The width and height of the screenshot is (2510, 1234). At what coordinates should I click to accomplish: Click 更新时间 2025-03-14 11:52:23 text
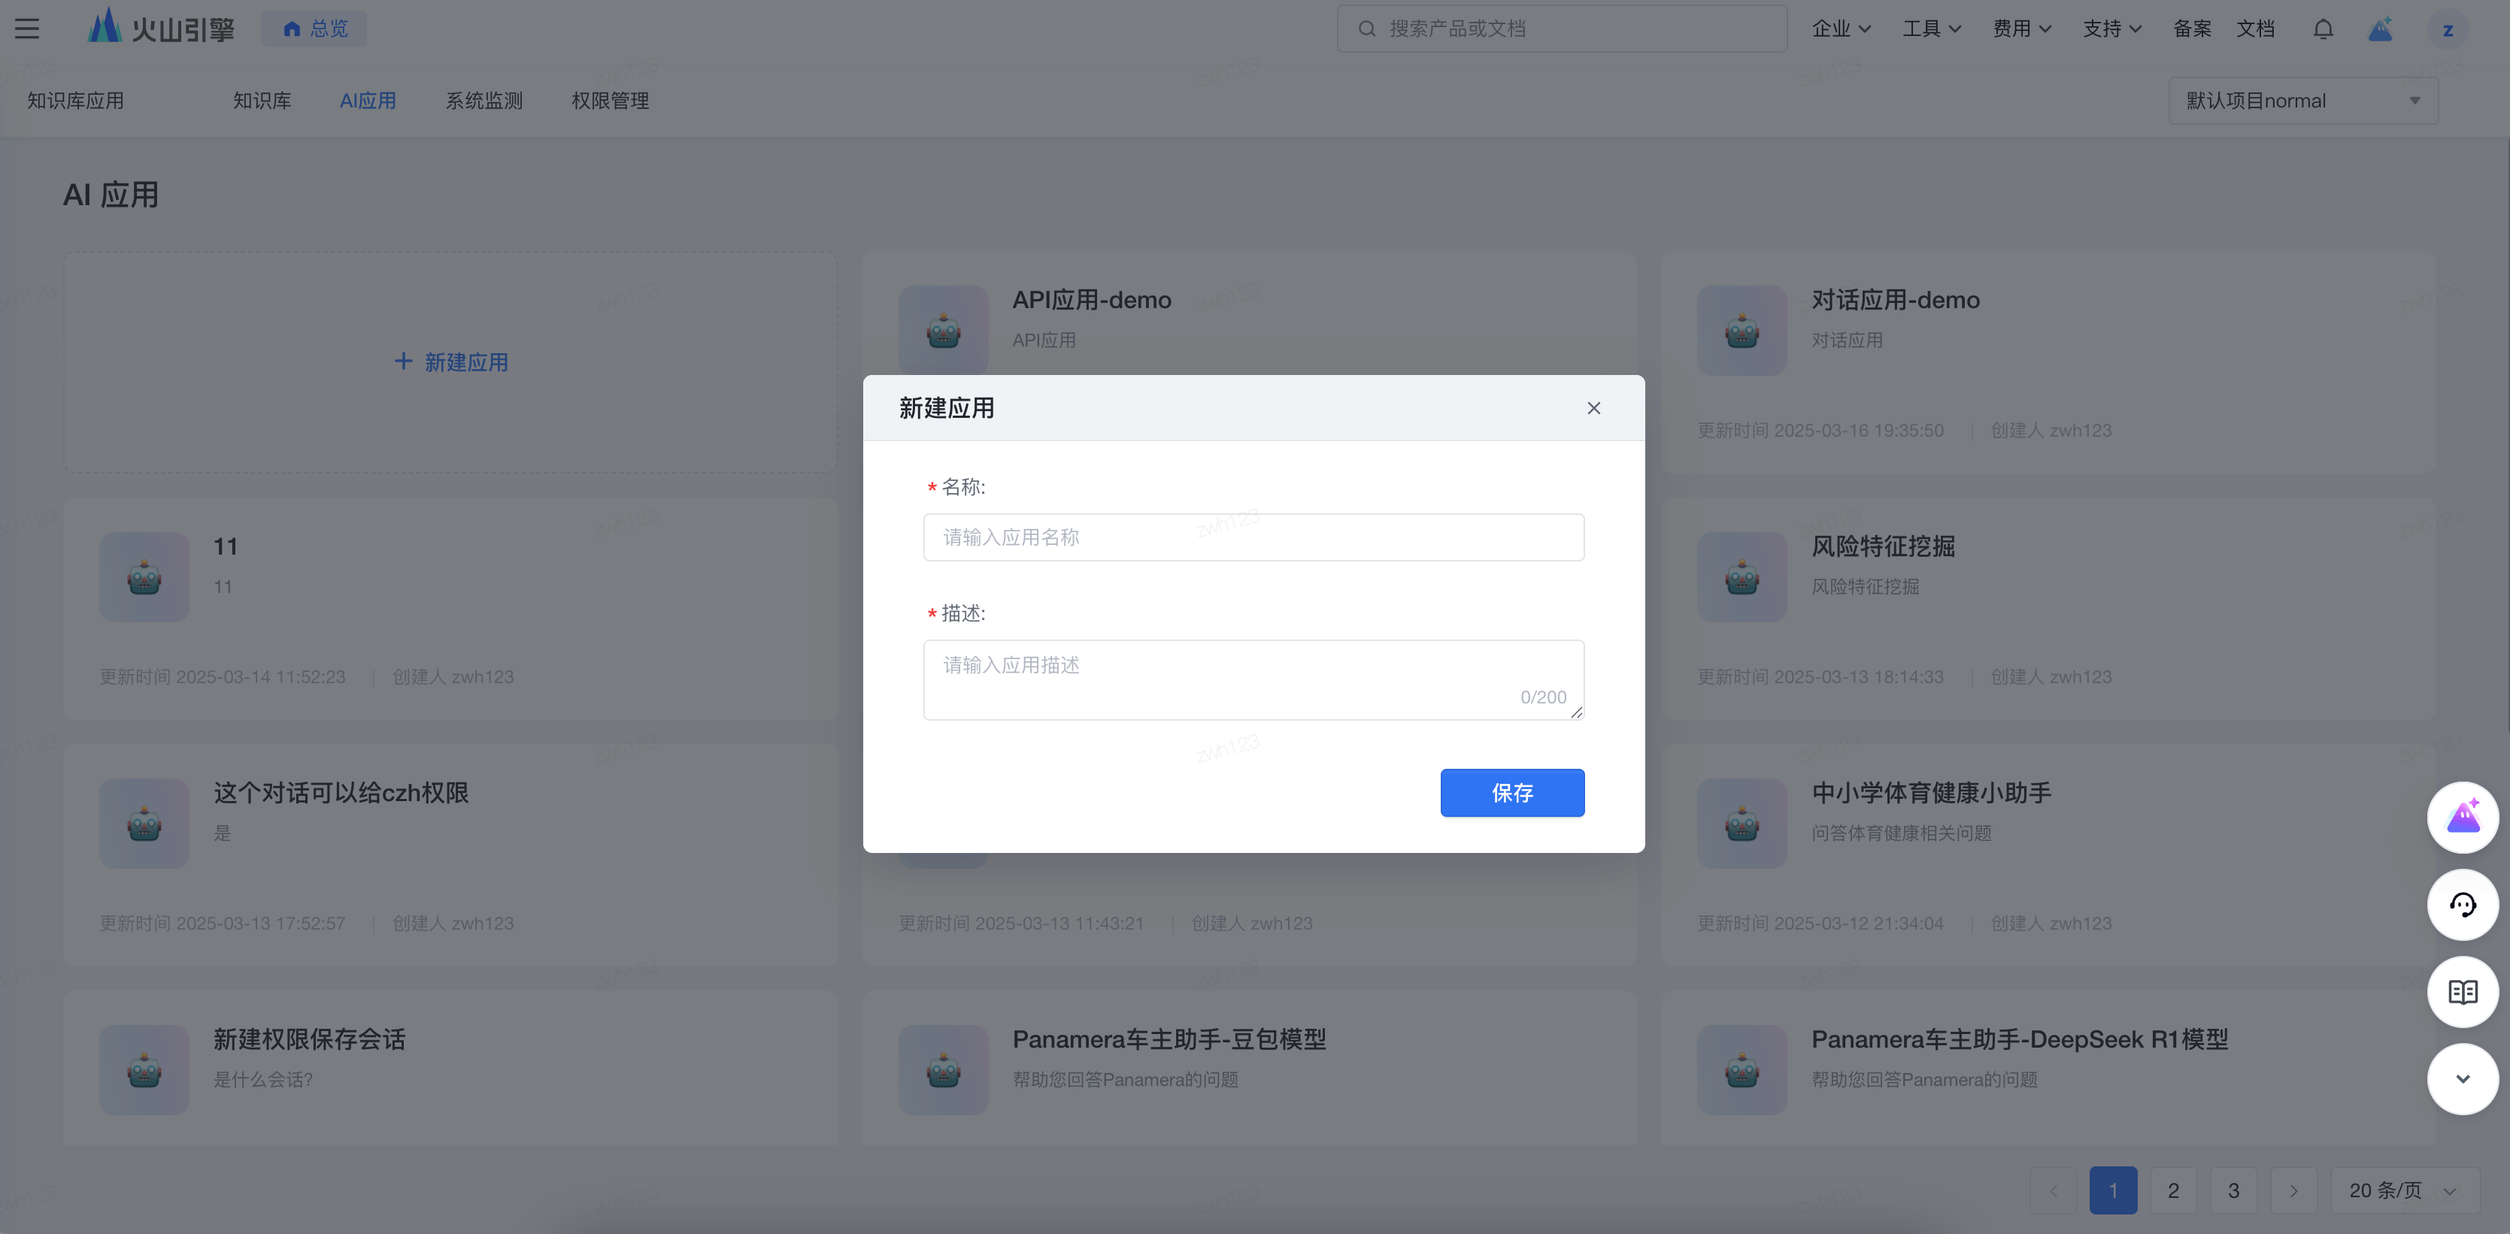point(222,677)
